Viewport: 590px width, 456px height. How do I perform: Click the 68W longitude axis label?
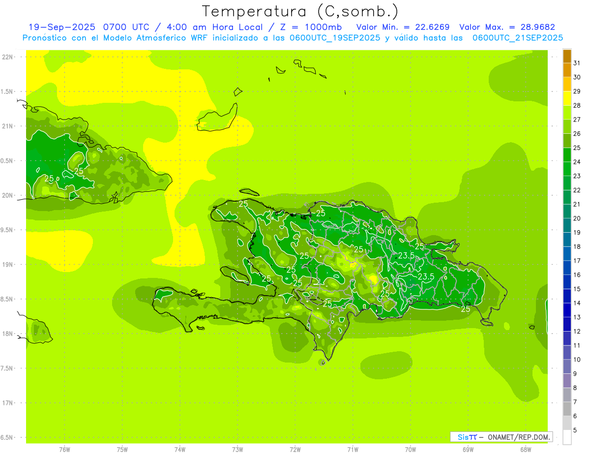pyautogui.click(x=526, y=449)
